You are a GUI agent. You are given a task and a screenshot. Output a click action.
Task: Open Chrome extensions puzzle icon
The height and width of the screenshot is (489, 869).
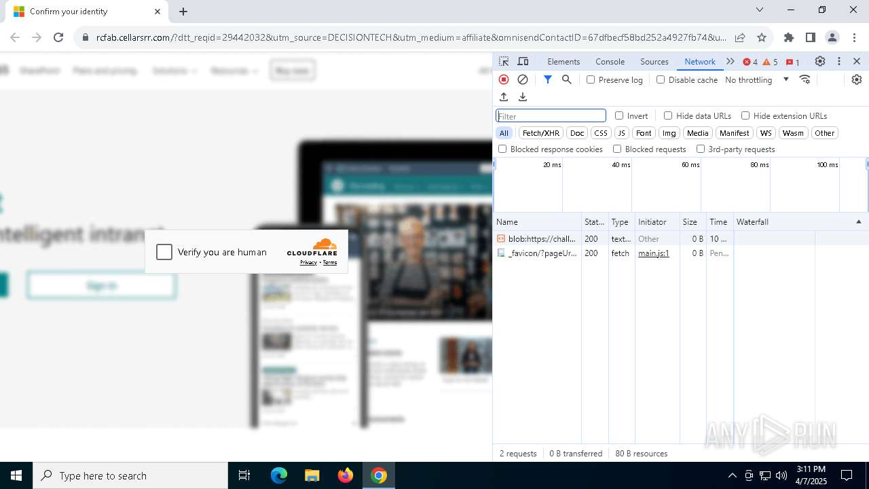pos(789,37)
